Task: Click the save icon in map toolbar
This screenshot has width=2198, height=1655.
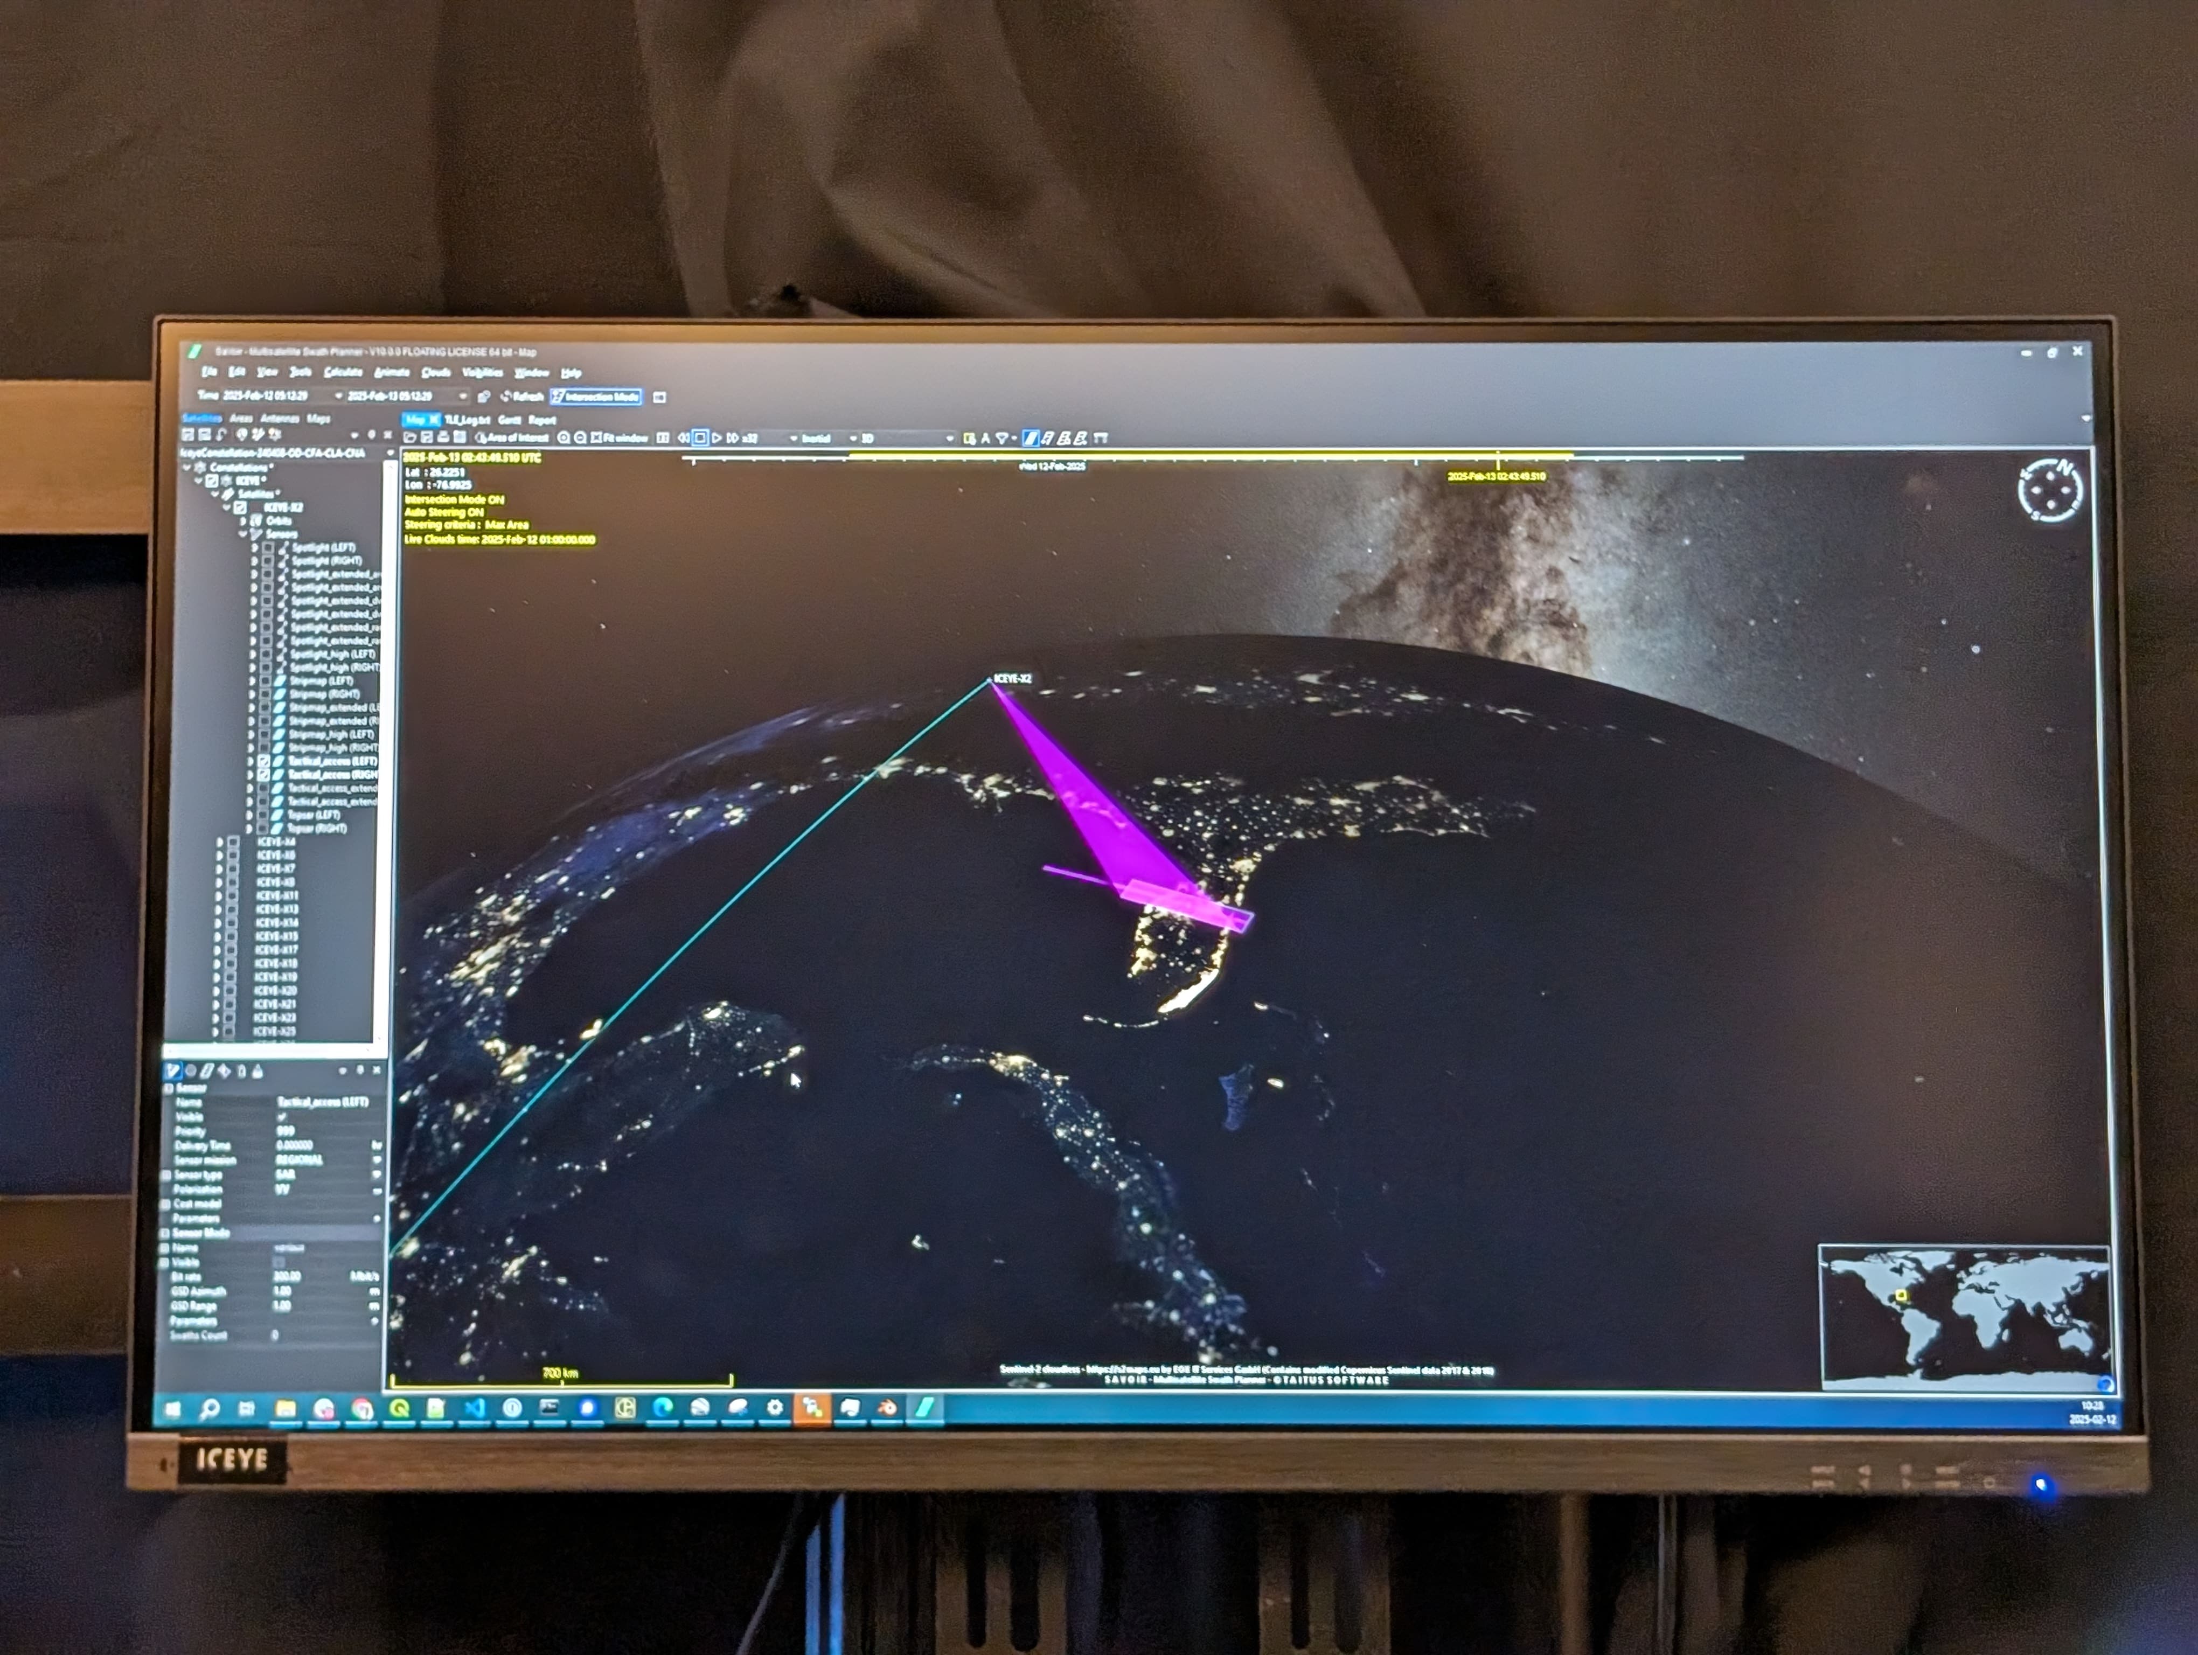Action: pos(426,437)
